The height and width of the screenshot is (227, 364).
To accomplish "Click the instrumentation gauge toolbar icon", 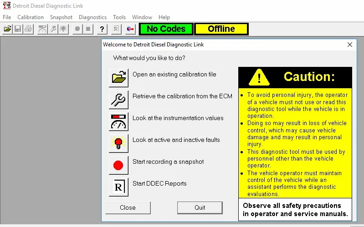I will pos(42,29).
